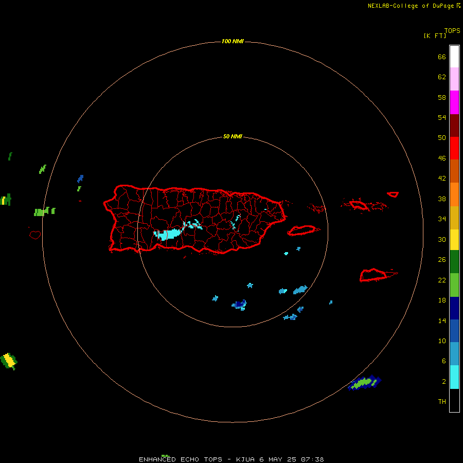Select the light blue 10 kft legend color

454,354
